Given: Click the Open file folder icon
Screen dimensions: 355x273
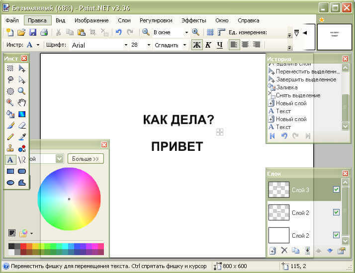Looking at the screenshot, I should [21, 32].
